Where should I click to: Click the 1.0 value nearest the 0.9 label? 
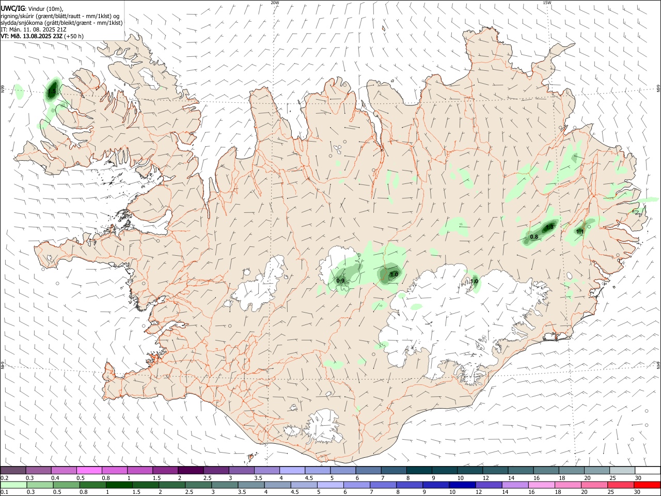pyautogui.click(x=394, y=274)
